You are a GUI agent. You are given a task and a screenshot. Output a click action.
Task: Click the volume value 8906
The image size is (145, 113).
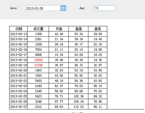click(x=38, y=55)
